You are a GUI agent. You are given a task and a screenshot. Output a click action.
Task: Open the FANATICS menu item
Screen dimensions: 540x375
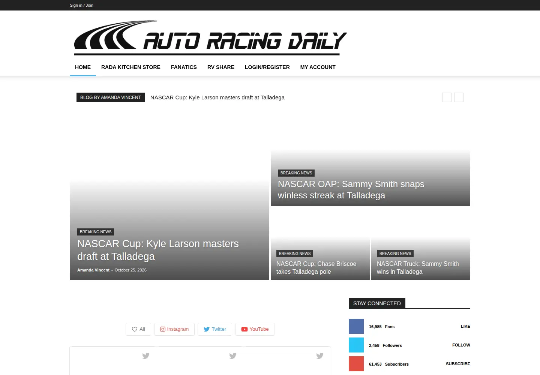click(184, 67)
